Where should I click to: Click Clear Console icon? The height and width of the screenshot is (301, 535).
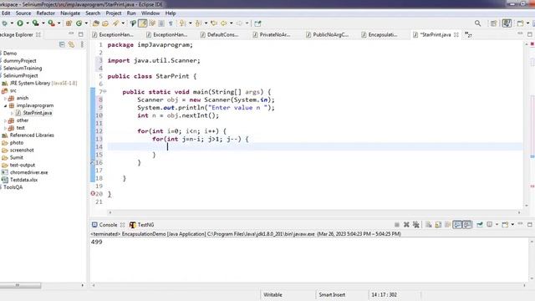(x=429, y=224)
